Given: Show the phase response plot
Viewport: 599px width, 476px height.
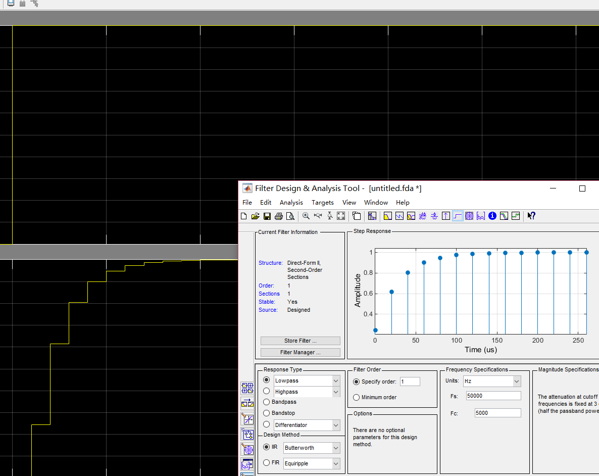Looking at the screenshot, I should point(400,216).
